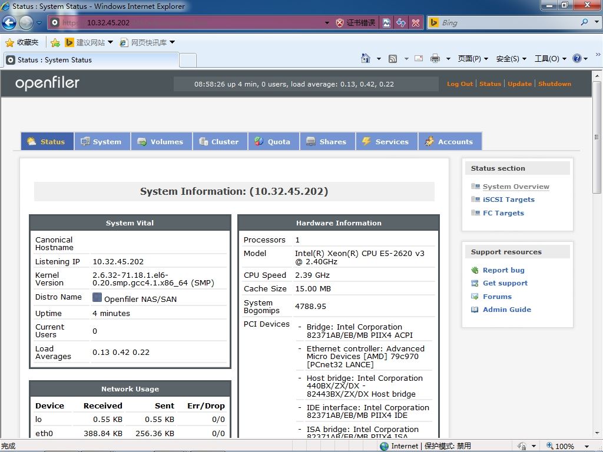
Task: Click the Update link in header
Action: (519, 84)
